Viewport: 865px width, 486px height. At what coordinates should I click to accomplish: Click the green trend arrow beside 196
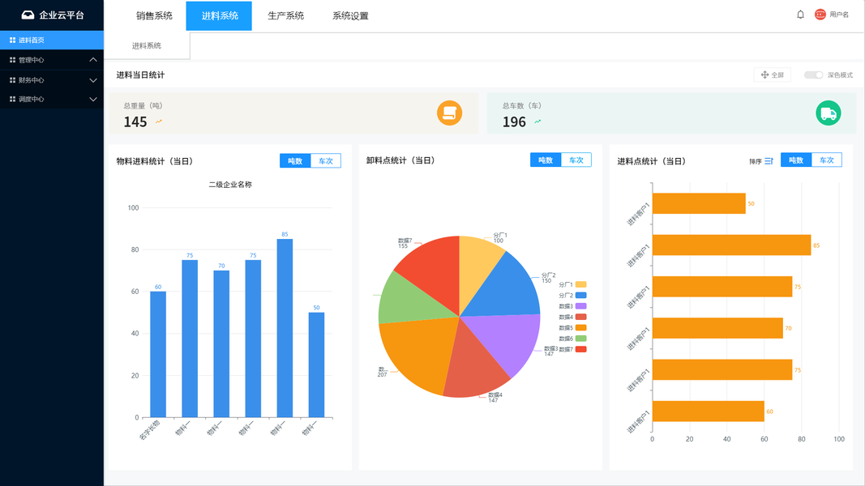(x=537, y=122)
